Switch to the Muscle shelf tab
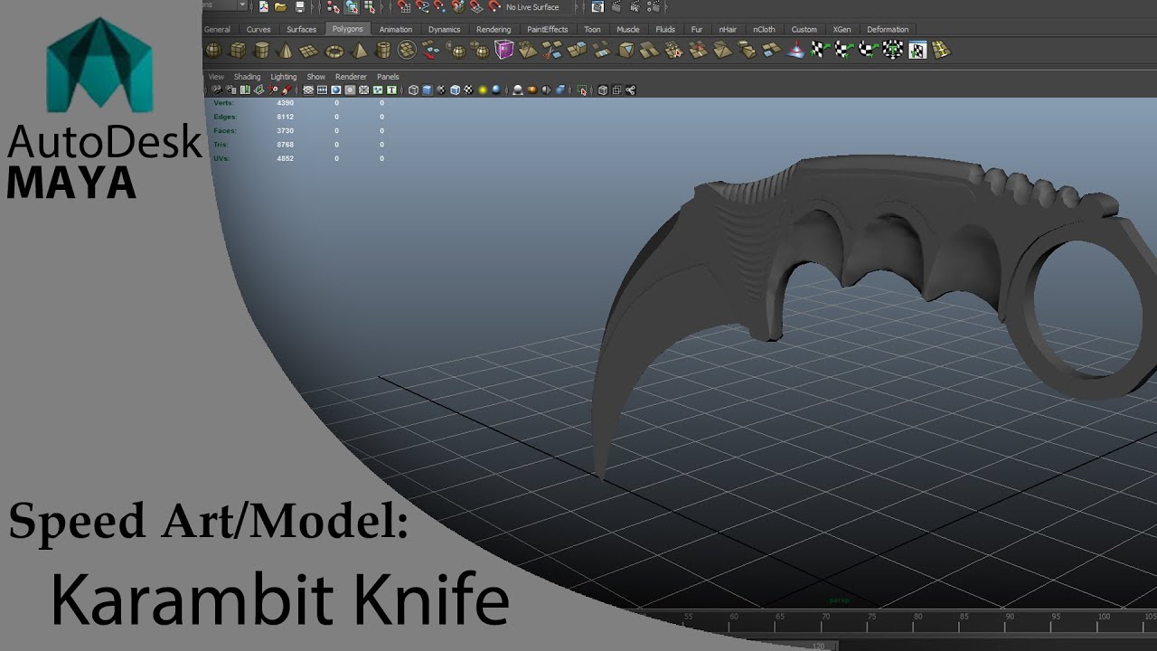The height and width of the screenshot is (651, 1157). point(627,29)
